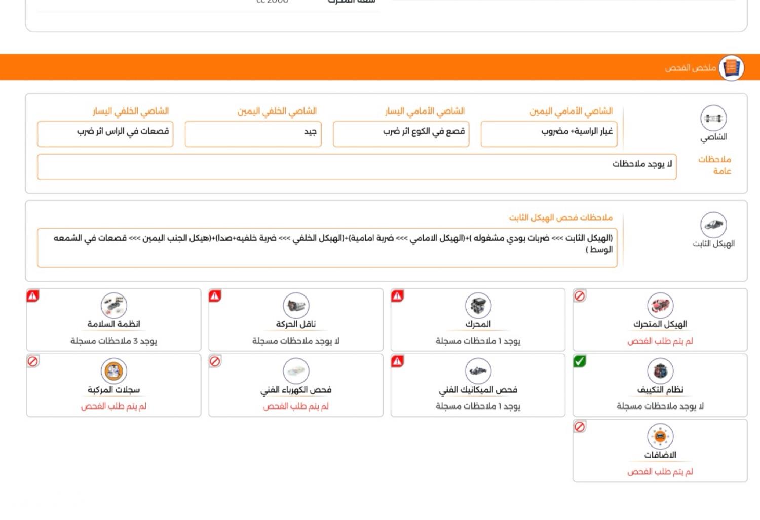Click 'يوجد 1 ملاحظات مسجلة' under فحص الميكانيك الفني
Screen dimensions: 760x520
478,406
